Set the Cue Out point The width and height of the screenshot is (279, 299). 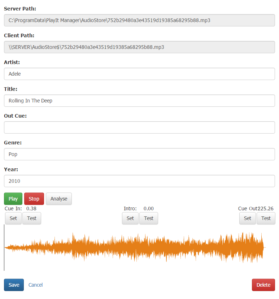click(x=248, y=218)
